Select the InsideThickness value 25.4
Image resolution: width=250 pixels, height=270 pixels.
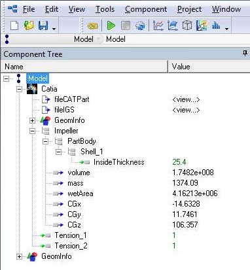pyautogui.click(x=179, y=162)
